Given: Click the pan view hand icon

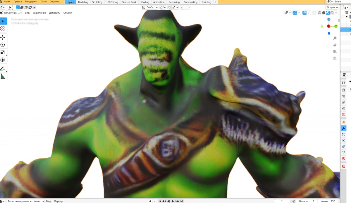Looking at the screenshot, I should tap(335, 45).
